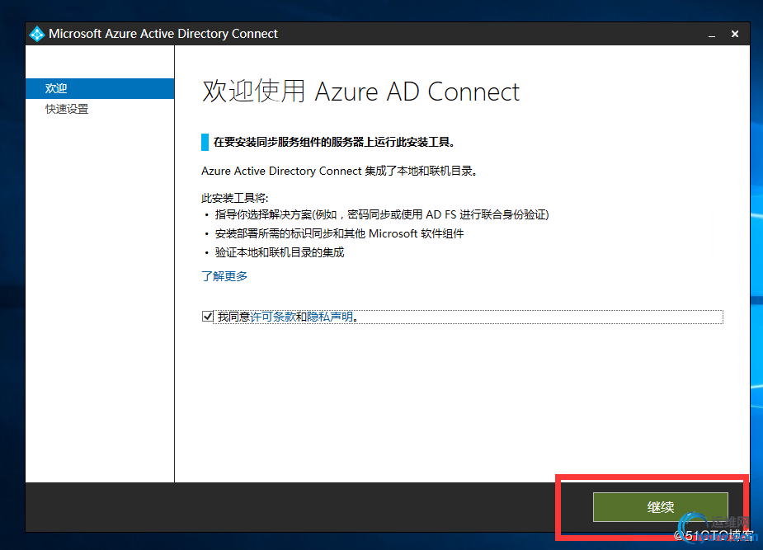Click the sentence about 集成了本地和联机目录

click(x=339, y=172)
